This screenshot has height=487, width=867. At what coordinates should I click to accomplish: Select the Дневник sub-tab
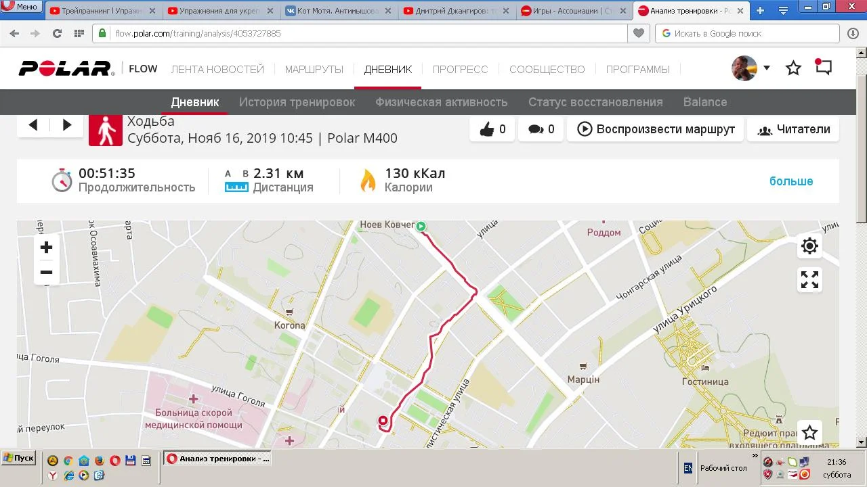pyautogui.click(x=195, y=102)
